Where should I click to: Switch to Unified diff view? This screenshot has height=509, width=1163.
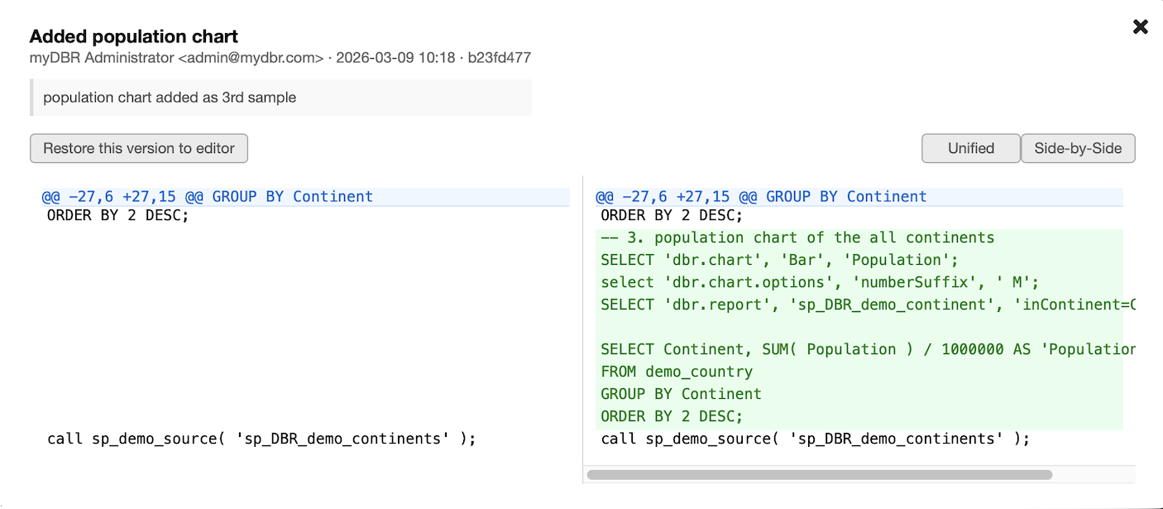tap(971, 149)
